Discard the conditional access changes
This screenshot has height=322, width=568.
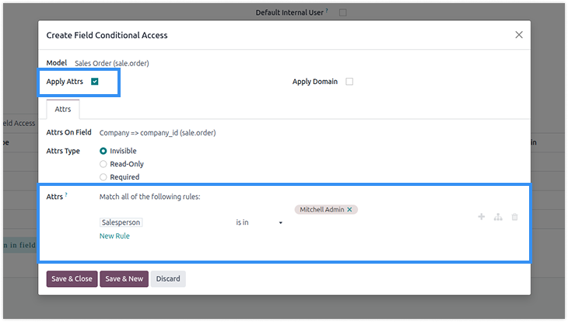(168, 278)
